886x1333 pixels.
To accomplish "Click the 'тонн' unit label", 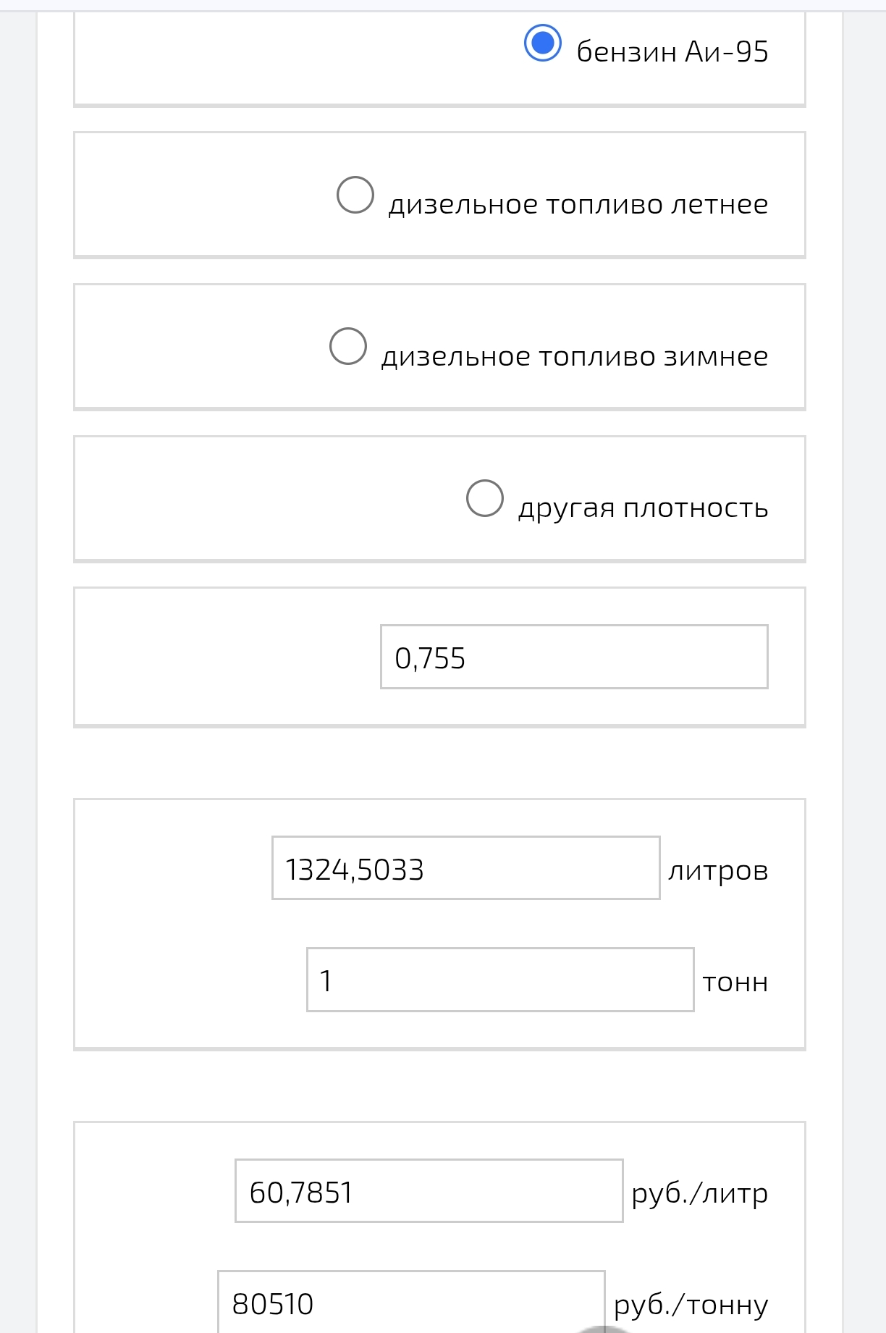I will [x=735, y=983].
